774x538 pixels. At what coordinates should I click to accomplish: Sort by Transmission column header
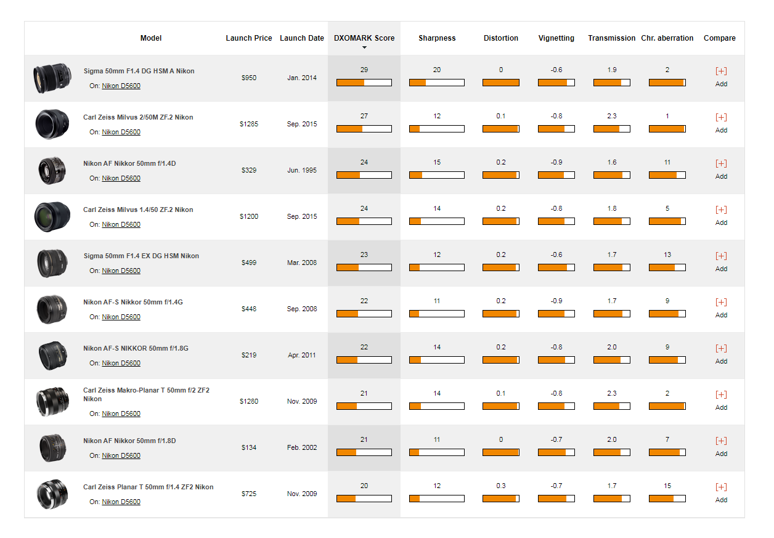pos(612,38)
